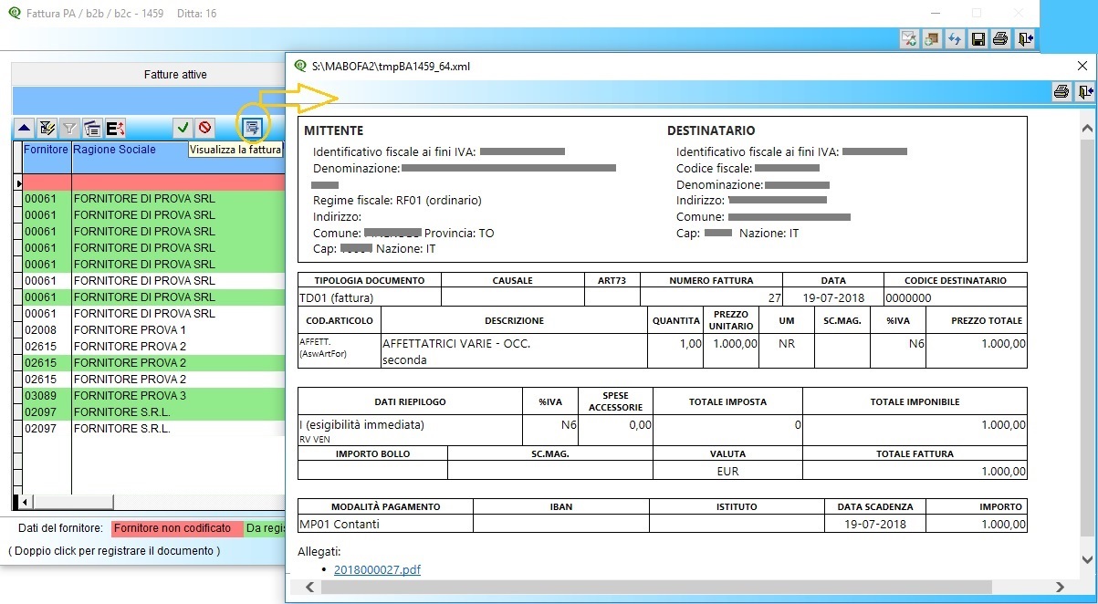Close the tmpBA1459_64.xml preview window

point(1082,66)
